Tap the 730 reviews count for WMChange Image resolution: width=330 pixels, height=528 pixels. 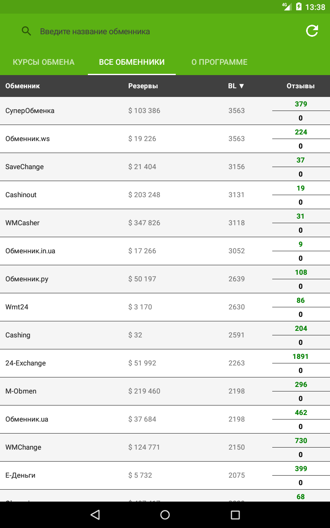tap(301, 441)
